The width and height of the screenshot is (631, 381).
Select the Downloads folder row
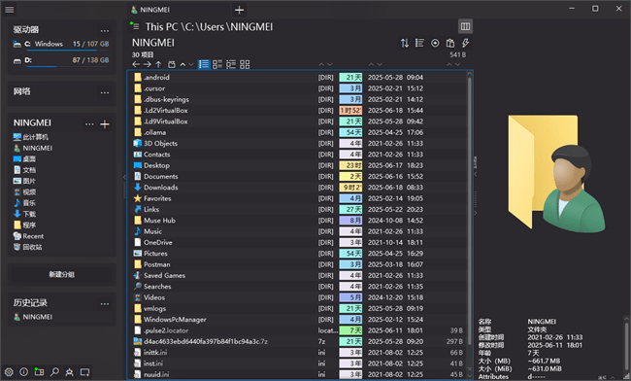[298, 188]
